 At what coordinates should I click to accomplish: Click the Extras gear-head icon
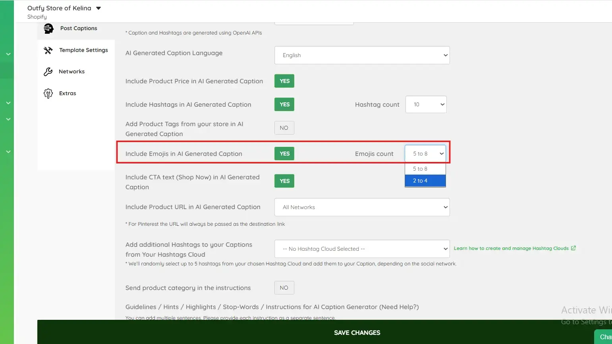click(48, 94)
